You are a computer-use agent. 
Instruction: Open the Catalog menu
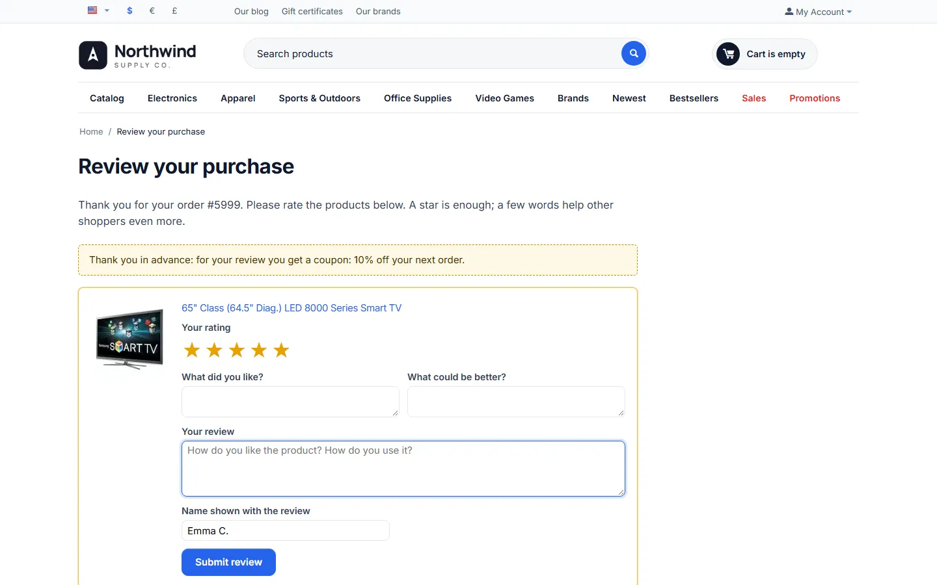[107, 98]
